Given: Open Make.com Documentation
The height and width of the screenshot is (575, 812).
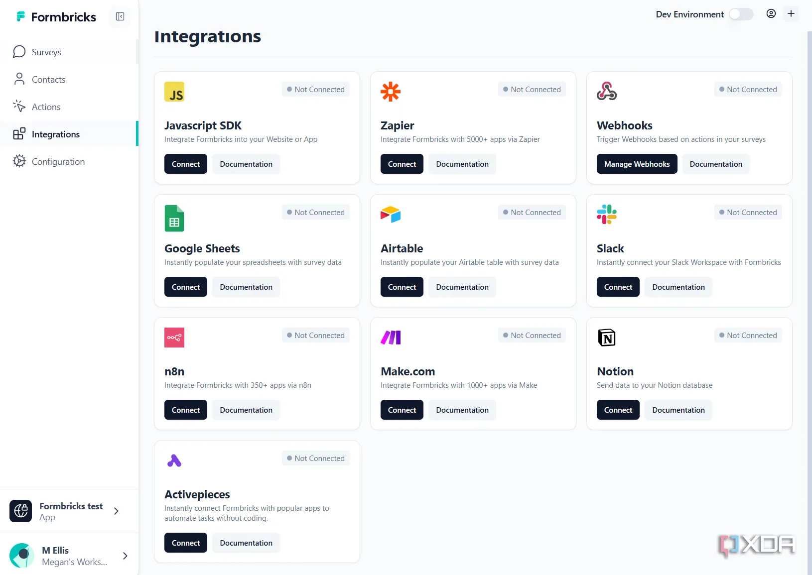Looking at the screenshot, I should pos(462,410).
